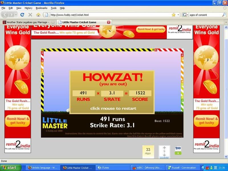Image resolution: width=228 pixels, height=171 pixels.
Task: Click the www.box2d.org credit text
Action: (x=175, y=136)
